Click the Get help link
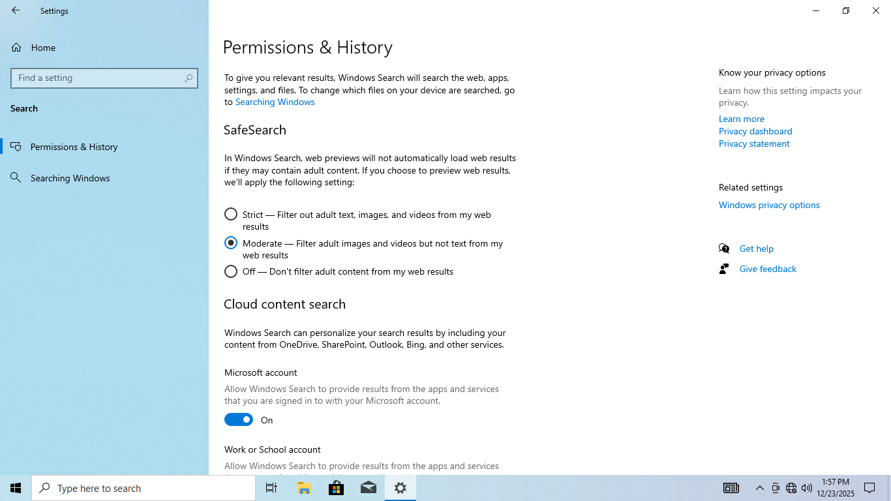The width and height of the screenshot is (891, 501). tap(756, 249)
